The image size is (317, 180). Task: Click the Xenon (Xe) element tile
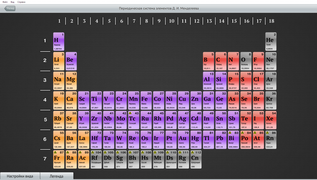pyautogui.click(x=271, y=120)
